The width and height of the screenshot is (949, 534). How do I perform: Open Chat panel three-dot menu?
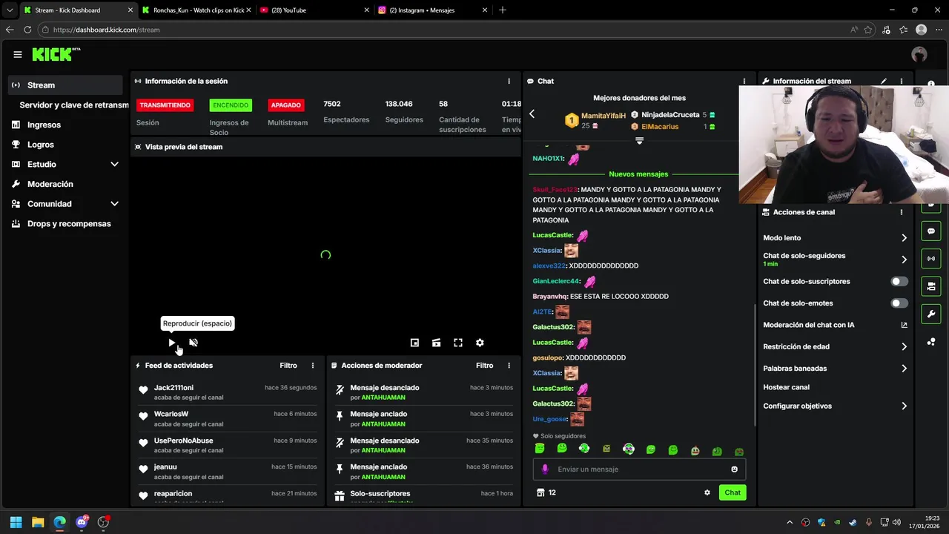click(744, 81)
